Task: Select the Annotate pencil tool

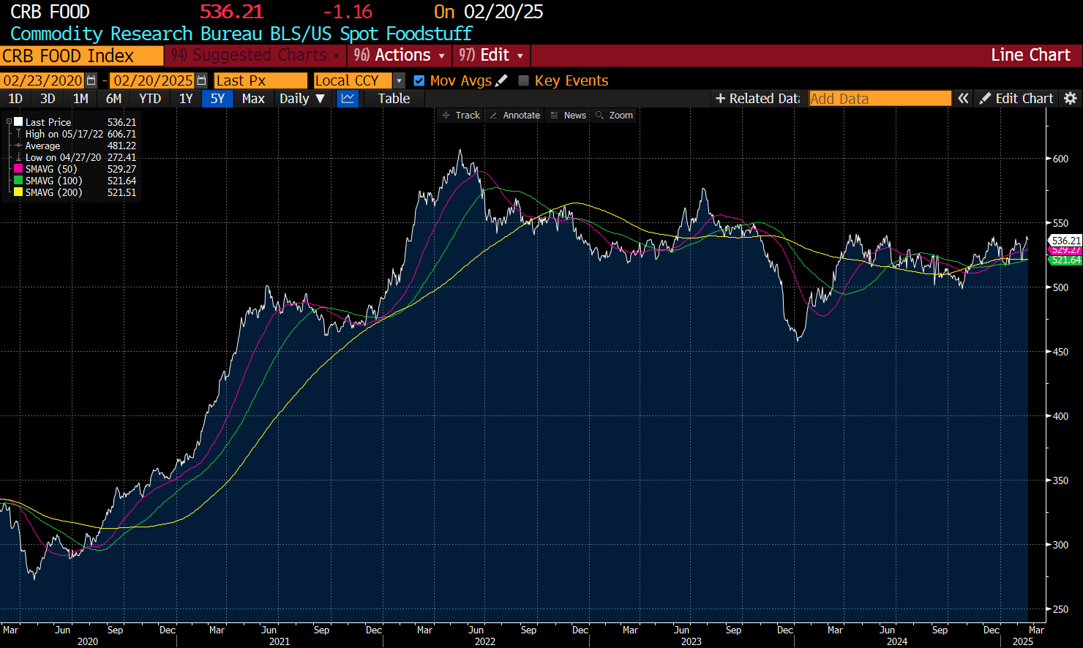Action: tap(514, 116)
